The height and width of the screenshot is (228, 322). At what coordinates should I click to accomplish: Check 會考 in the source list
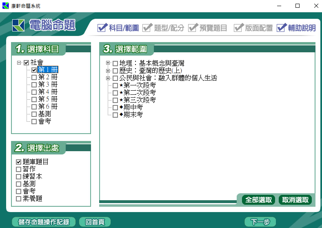(18, 191)
